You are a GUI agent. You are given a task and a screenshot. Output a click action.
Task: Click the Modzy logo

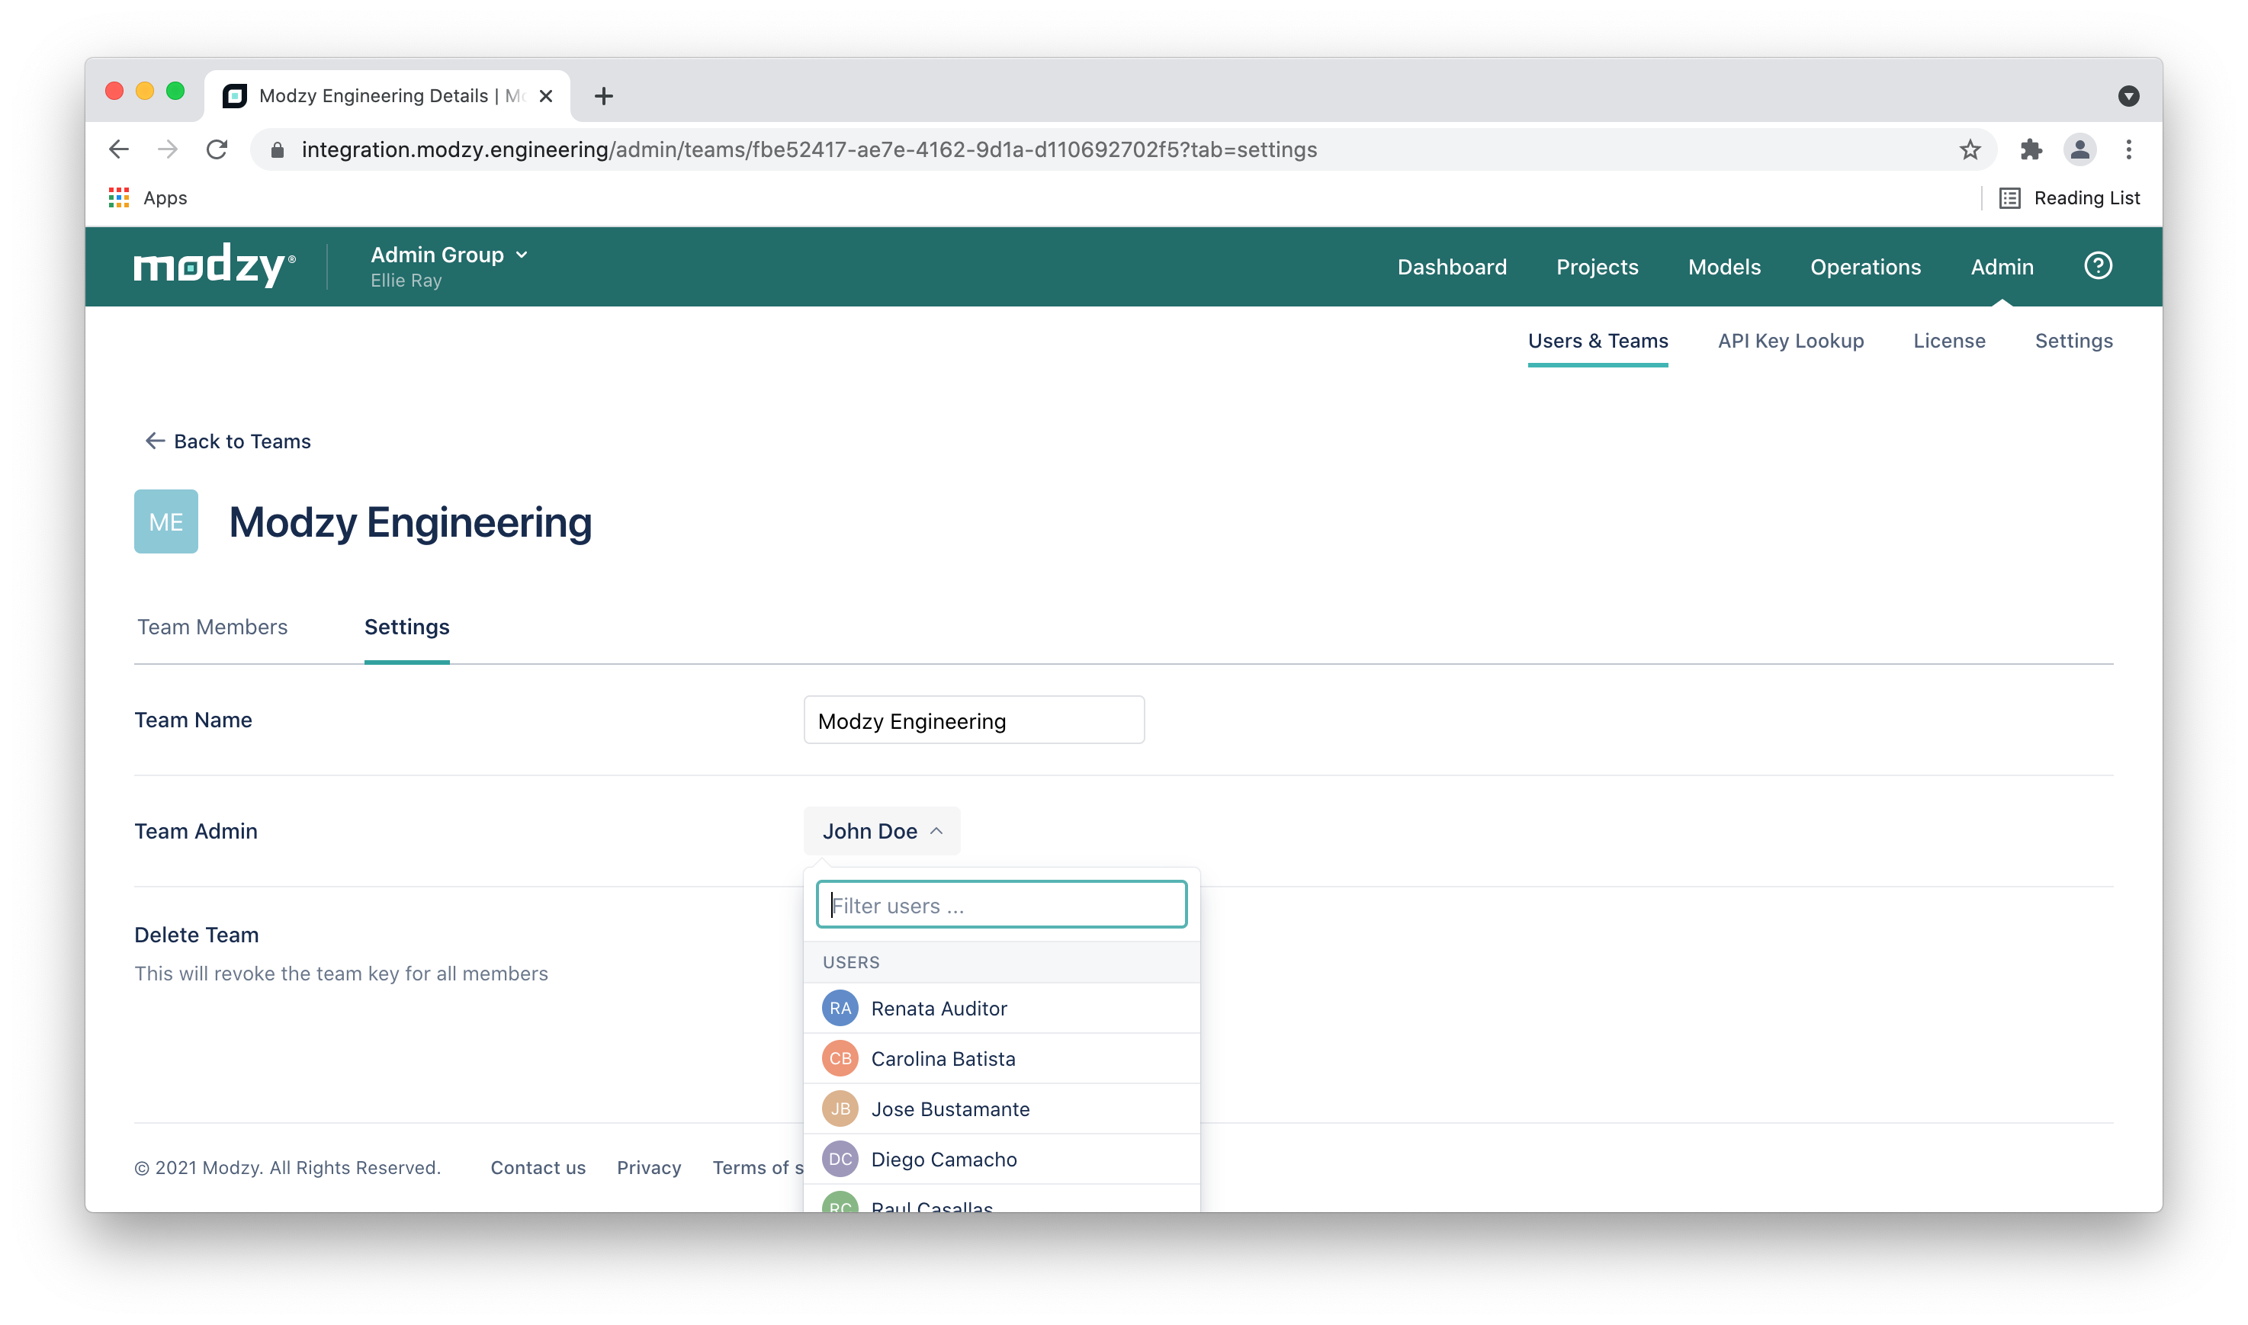pos(214,266)
